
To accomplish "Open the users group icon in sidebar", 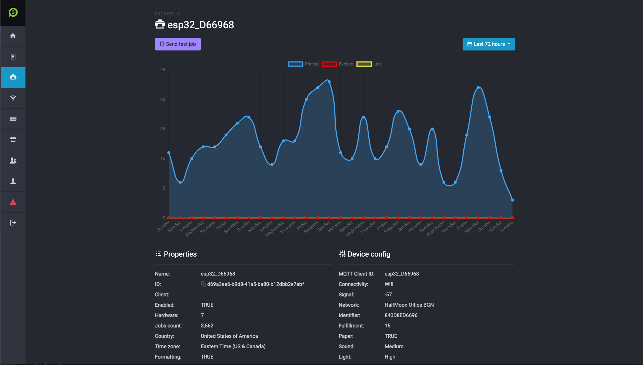I will click(13, 160).
